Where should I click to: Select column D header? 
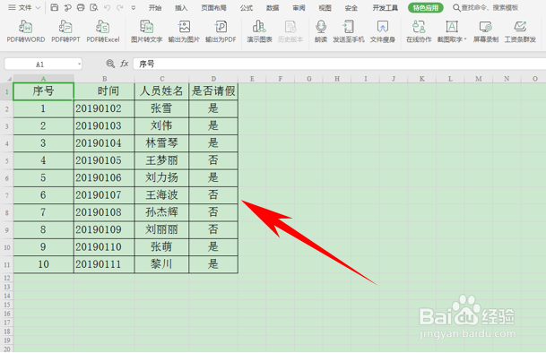coord(213,79)
